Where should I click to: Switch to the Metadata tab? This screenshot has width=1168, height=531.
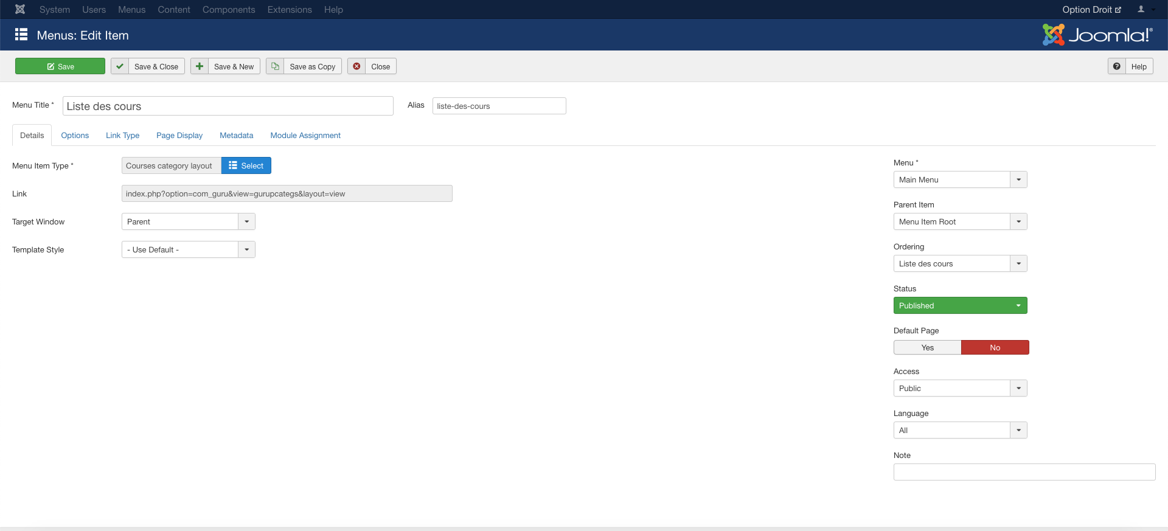(237, 135)
